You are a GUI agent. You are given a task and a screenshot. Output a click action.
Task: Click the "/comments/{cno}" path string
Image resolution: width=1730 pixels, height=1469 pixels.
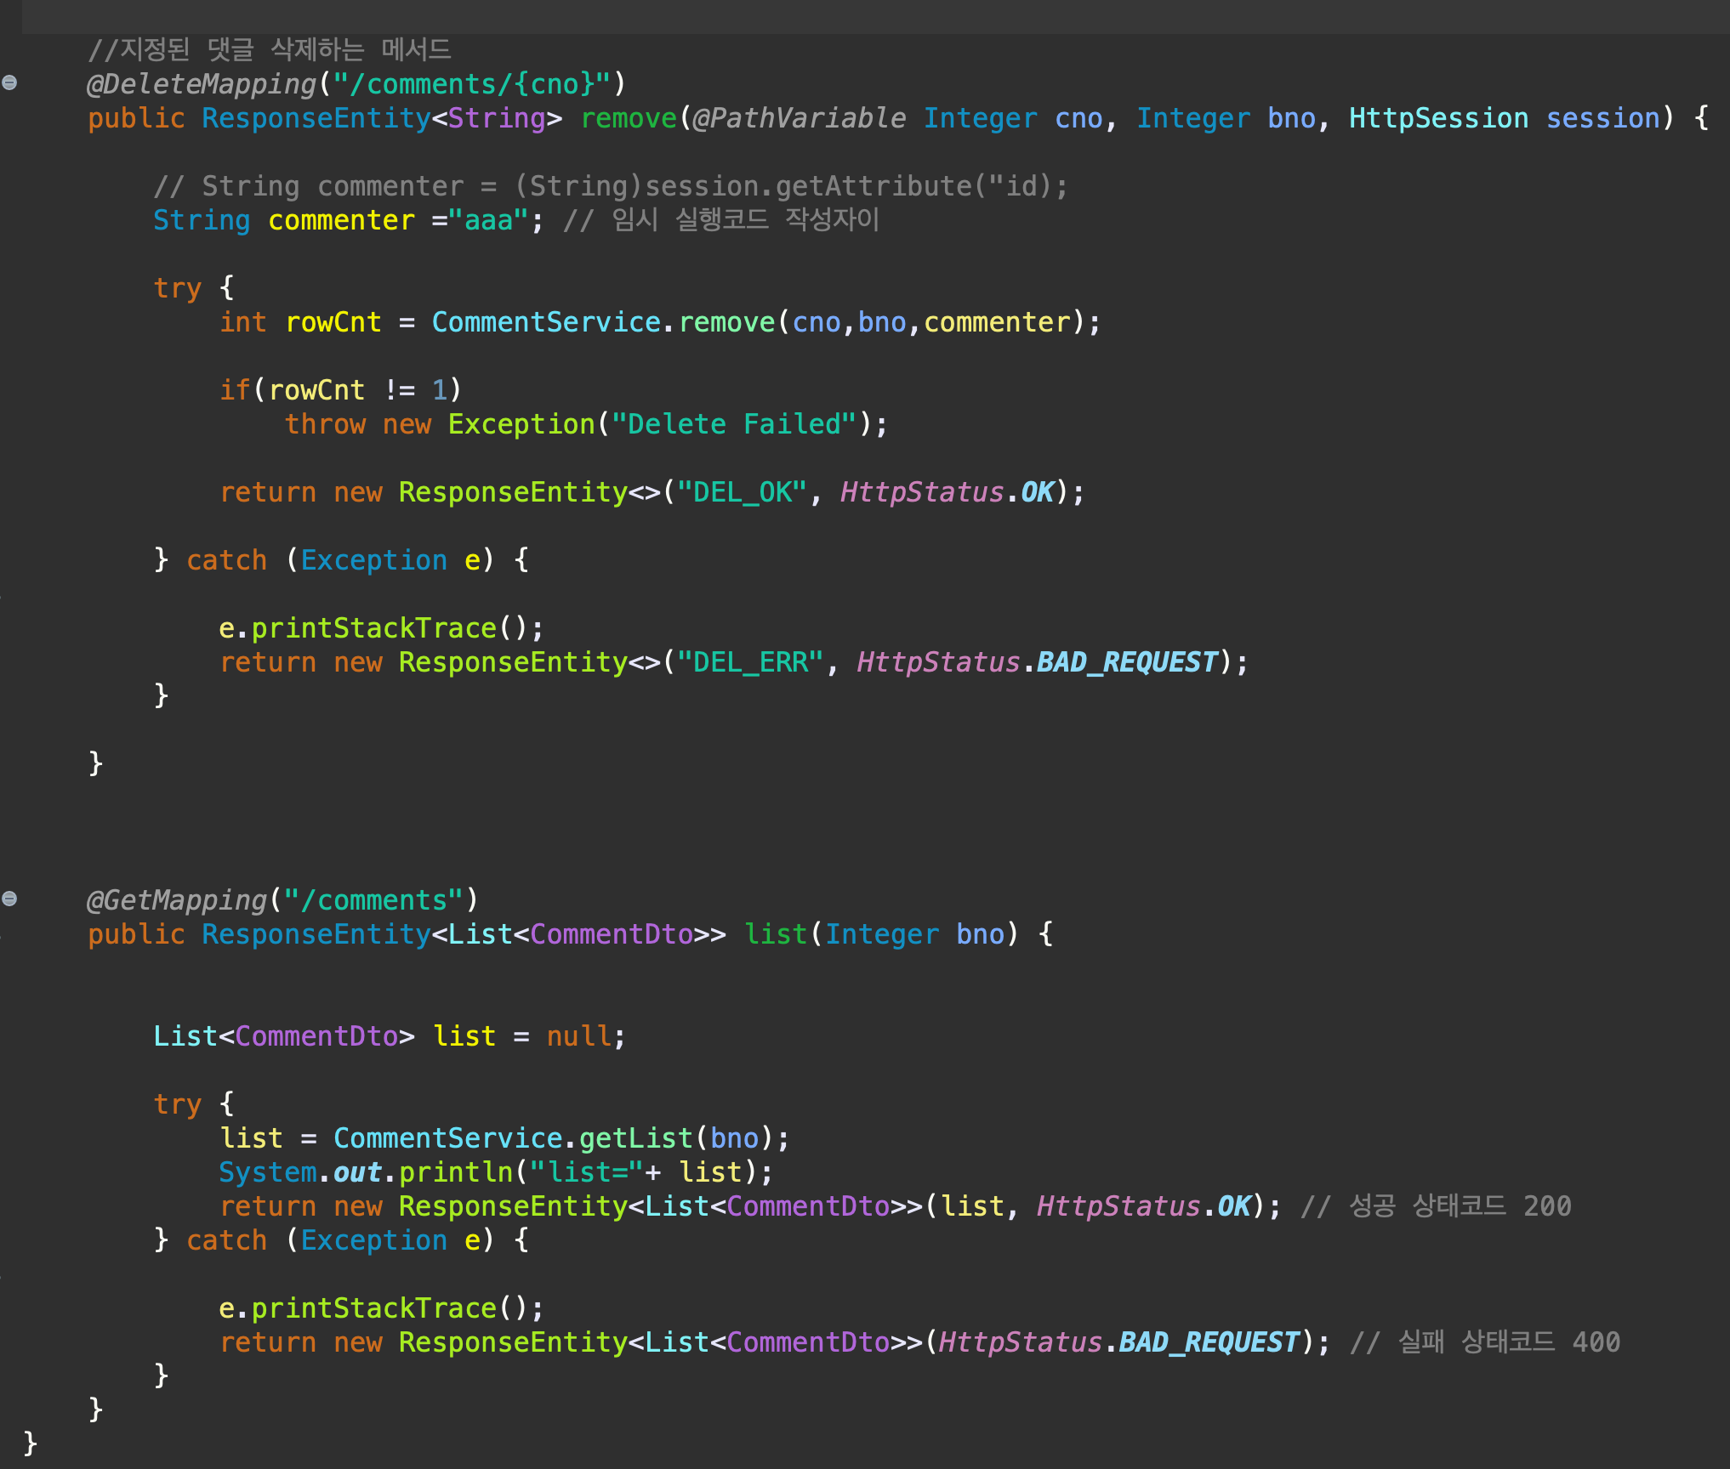pos(472,84)
